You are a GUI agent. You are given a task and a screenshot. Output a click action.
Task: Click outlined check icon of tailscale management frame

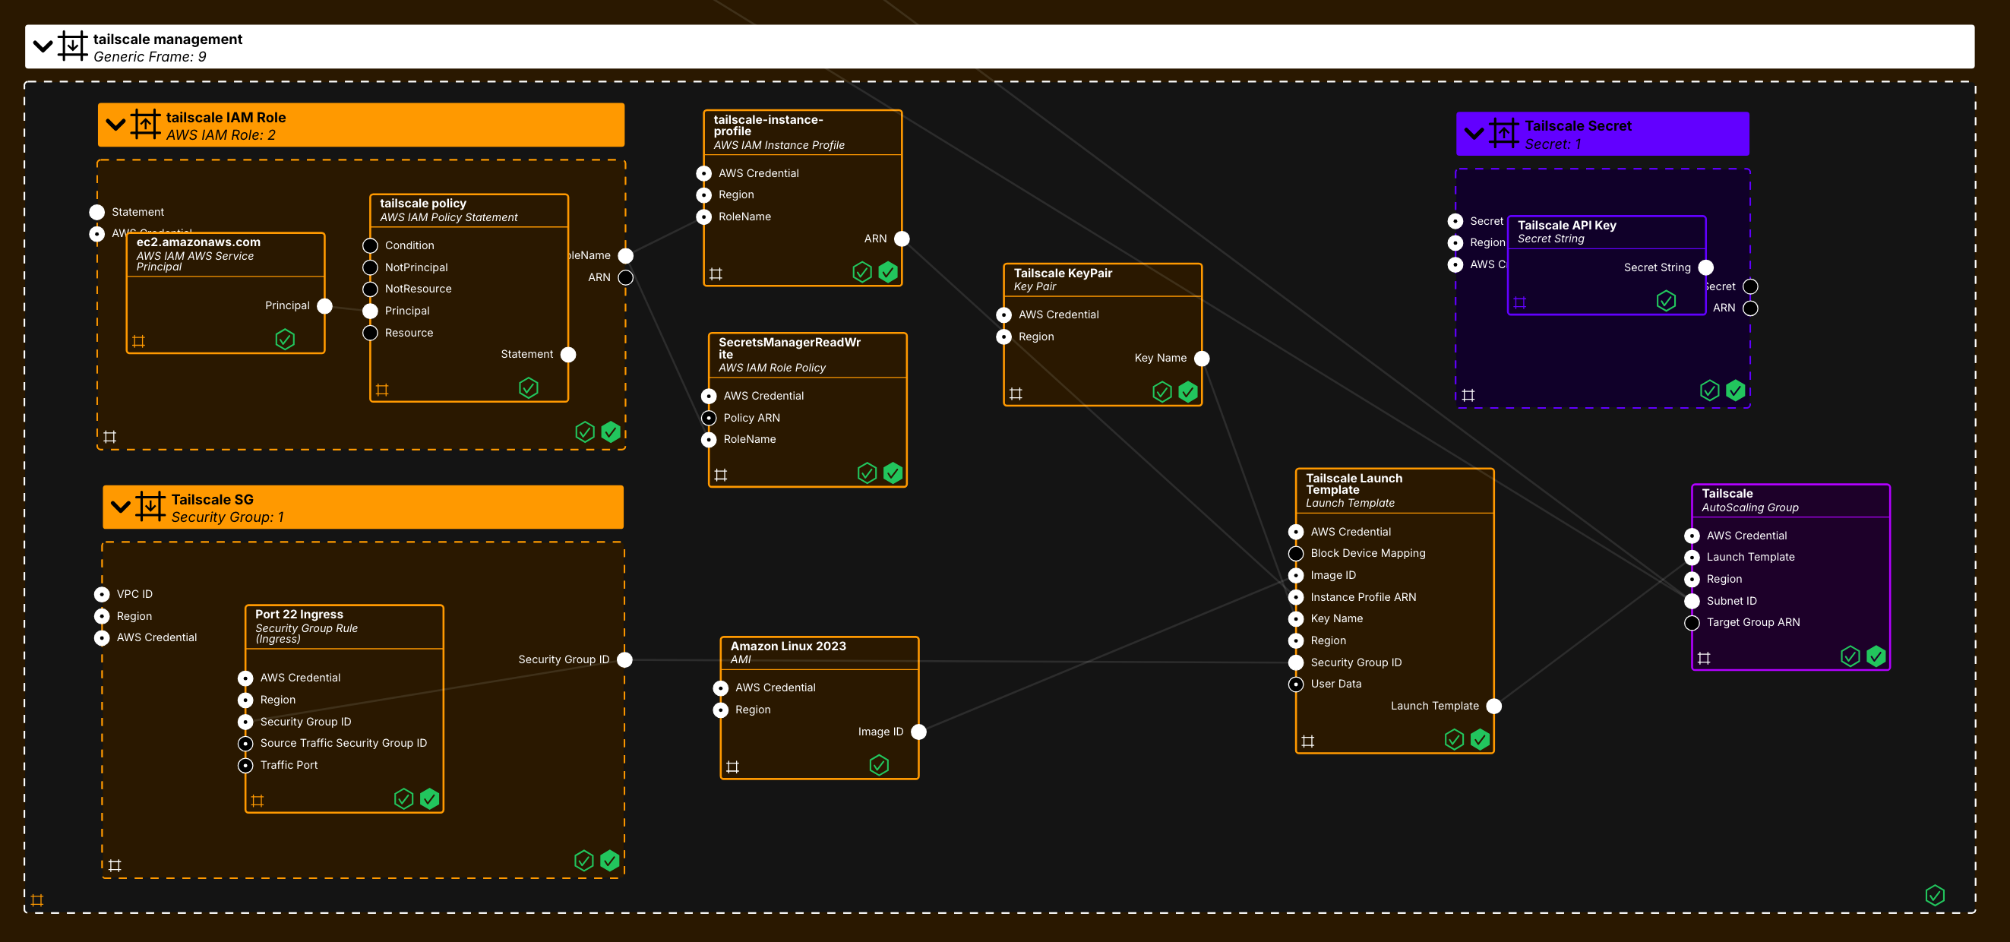click(x=1935, y=895)
